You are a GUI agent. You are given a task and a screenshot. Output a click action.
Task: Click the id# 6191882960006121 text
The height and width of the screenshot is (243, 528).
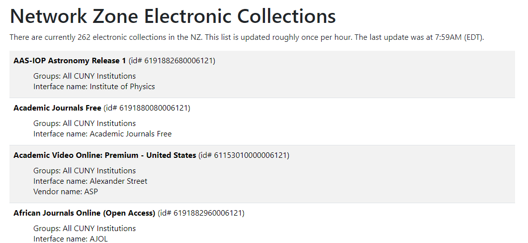coord(201,213)
